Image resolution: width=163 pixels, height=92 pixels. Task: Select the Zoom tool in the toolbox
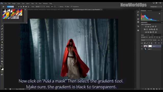(2, 64)
